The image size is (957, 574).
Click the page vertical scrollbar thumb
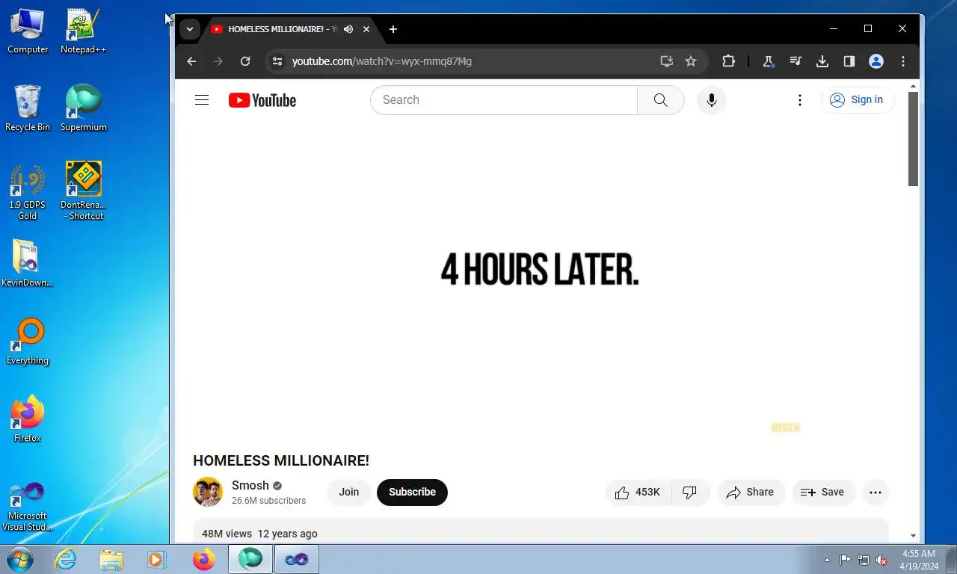click(x=913, y=139)
